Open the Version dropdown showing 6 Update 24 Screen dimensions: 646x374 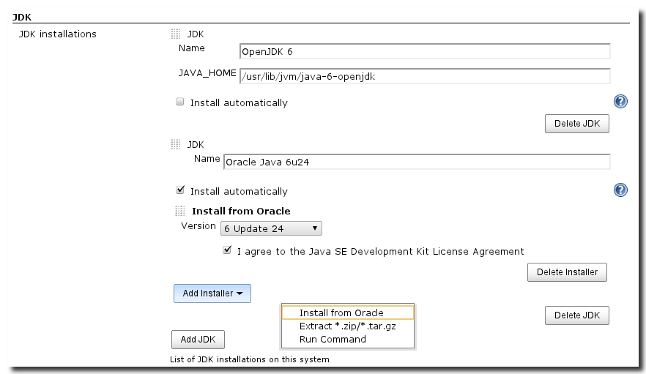(x=271, y=228)
